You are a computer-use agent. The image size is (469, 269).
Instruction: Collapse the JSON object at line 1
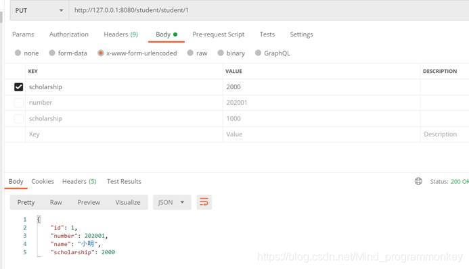coord(39,220)
